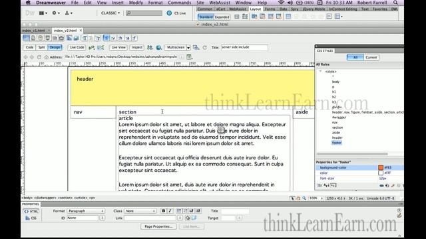Select the Zoom magnifier tool in status bar
The image size is (426, 239).
click(304, 199)
